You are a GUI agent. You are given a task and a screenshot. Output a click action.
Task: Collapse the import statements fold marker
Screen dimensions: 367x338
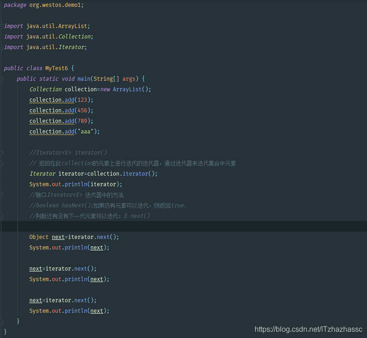[1, 26]
